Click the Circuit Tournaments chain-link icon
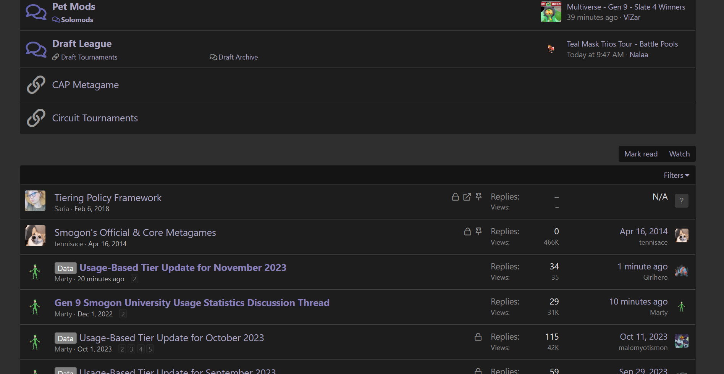Image resolution: width=724 pixels, height=374 pixels. [36, 118]
